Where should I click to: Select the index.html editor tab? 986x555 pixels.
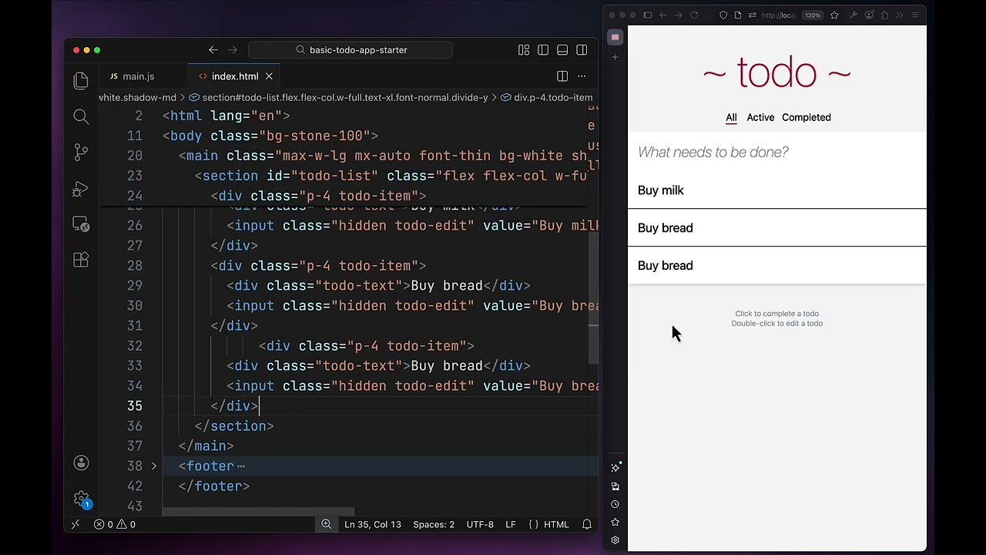click(x=235, y=76)
